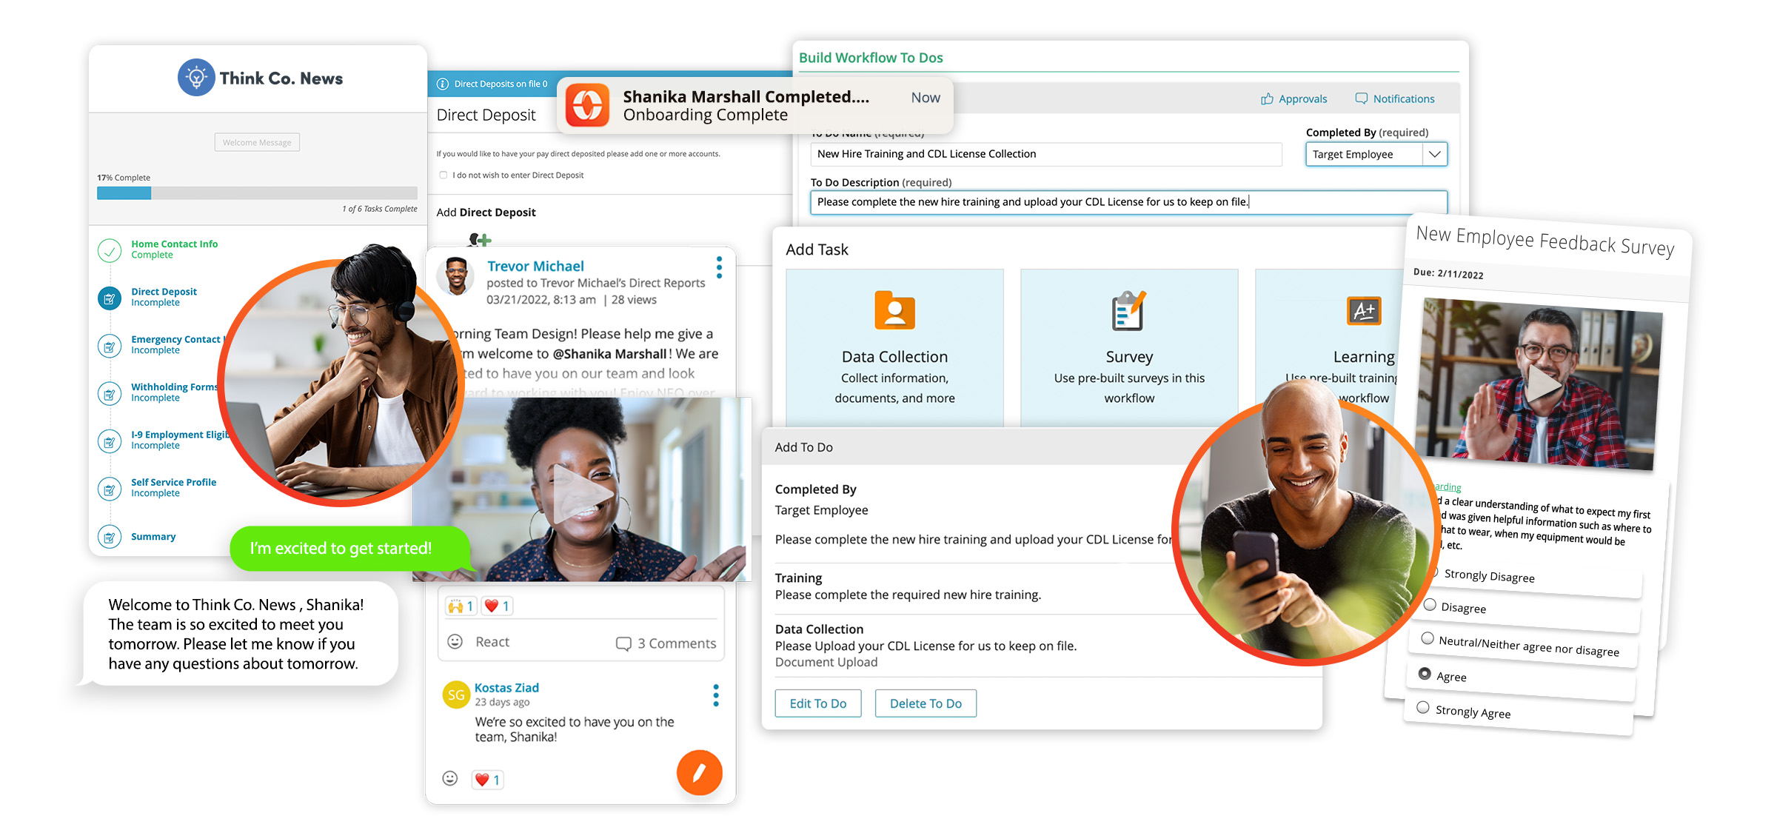Click the React smiley icon
This screenshot has width=1777, height=833.
point(455,641)
